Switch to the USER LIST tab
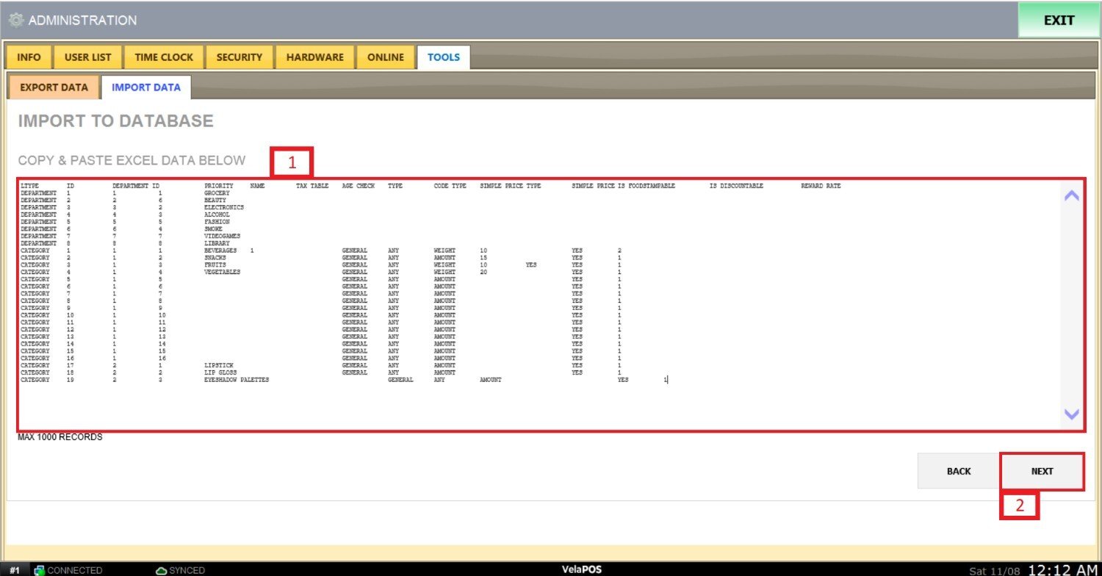The height and width of the screenshot is (576, 1102). (x=87, y=57)
